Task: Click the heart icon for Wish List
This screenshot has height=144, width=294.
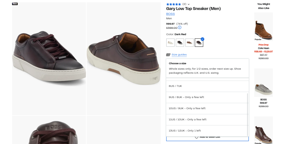Action: tap(197, 137)
